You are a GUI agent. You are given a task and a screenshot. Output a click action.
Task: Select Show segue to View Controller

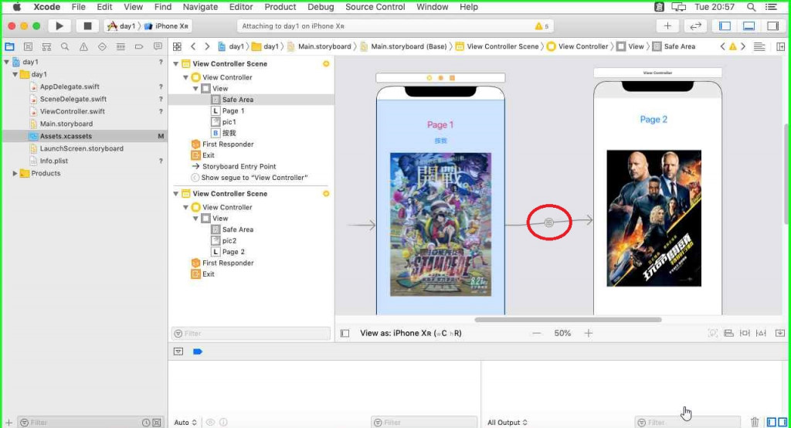254,178
